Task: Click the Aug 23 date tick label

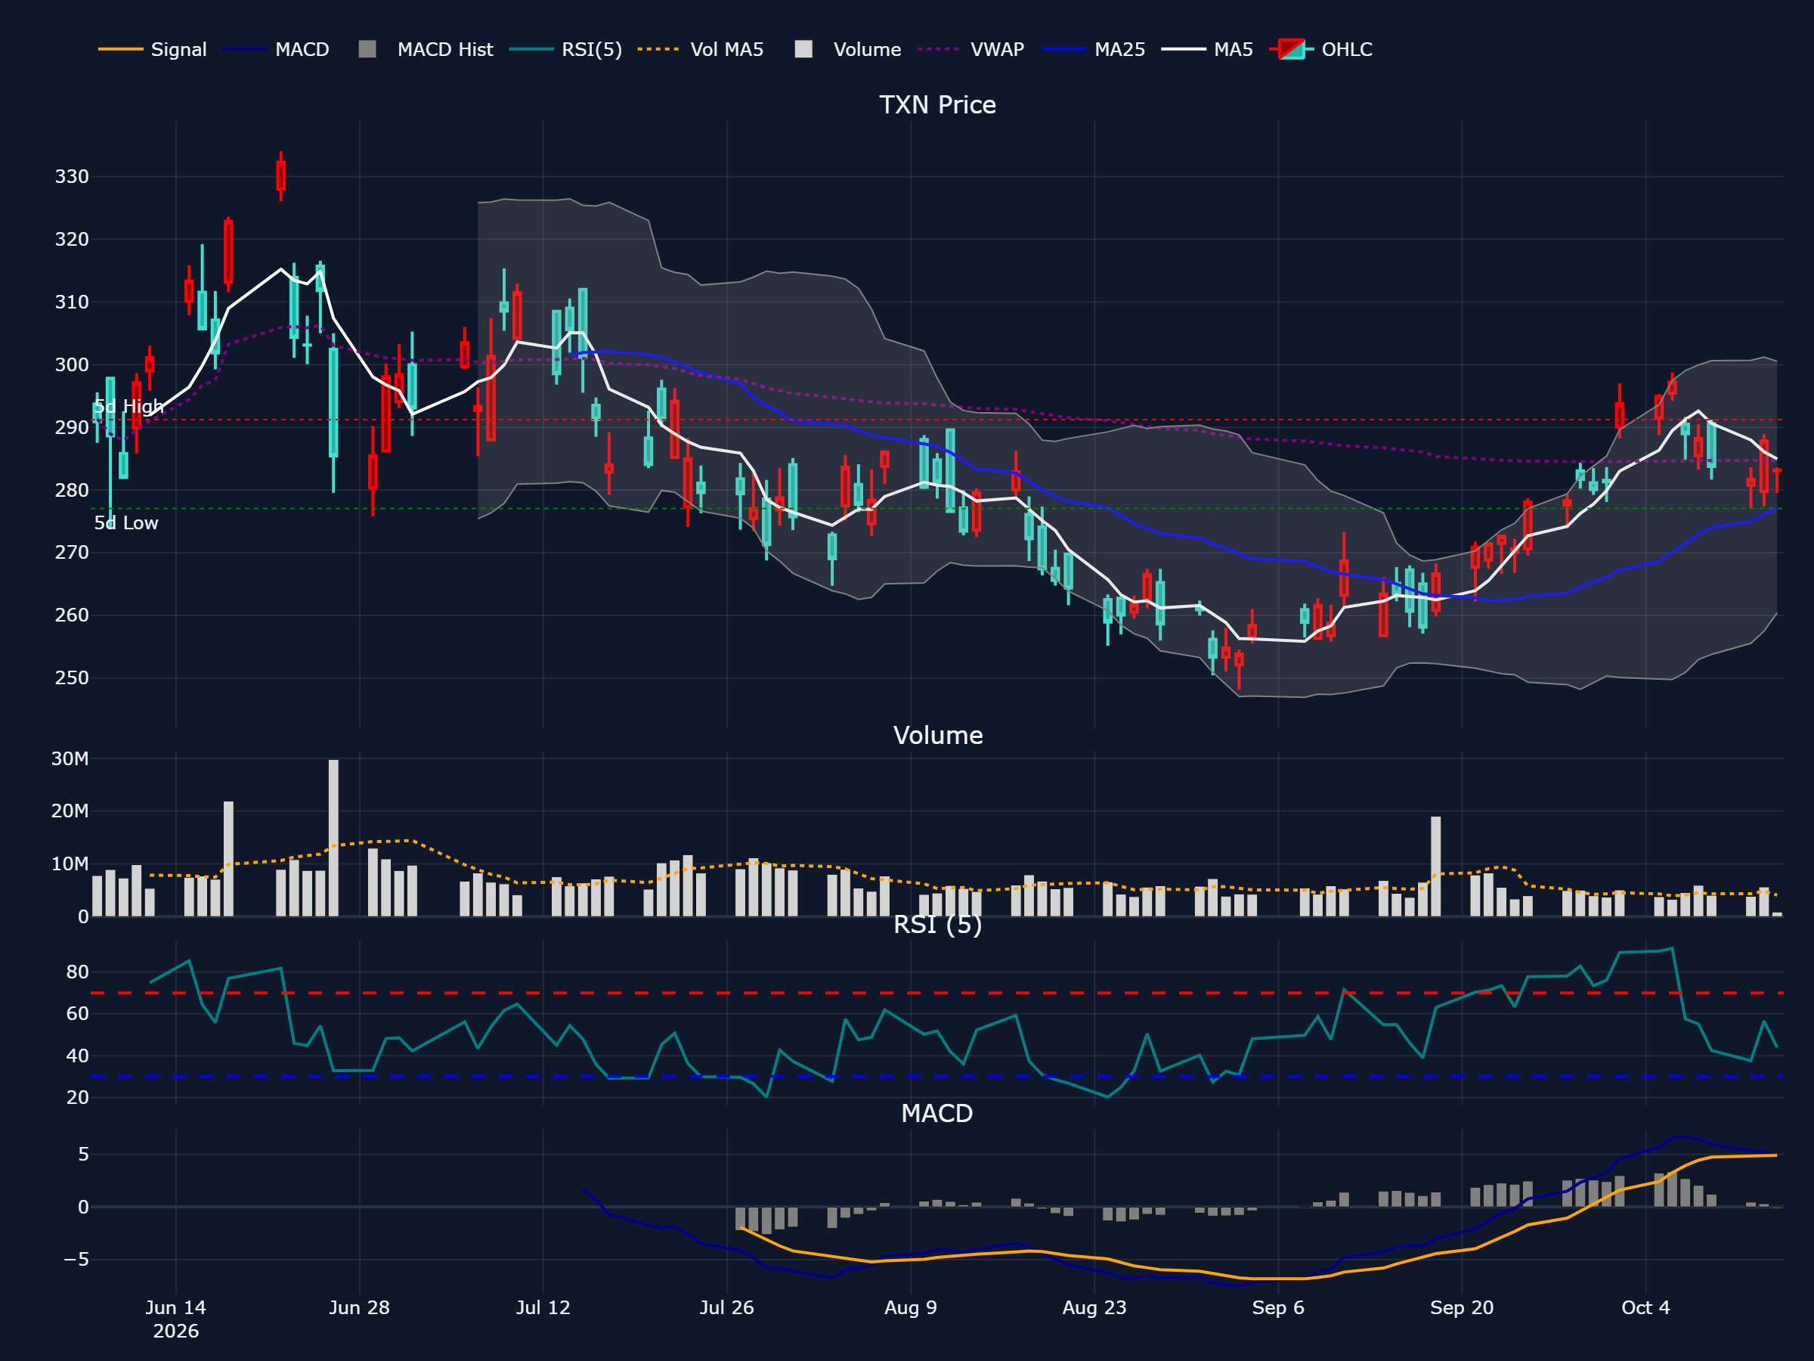Action: pos(1094,1307)
